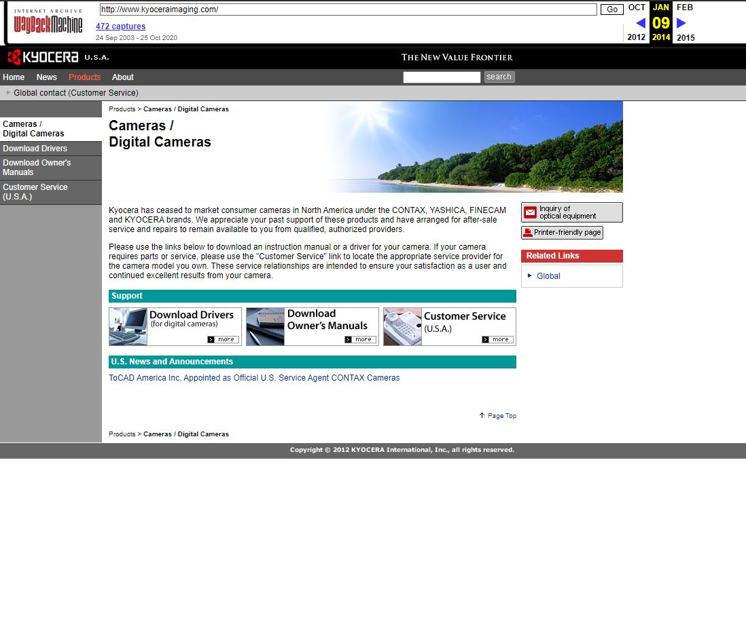Click the Customer Service telephone thumbnail
746x629 pixels.
tap(403, 326)
